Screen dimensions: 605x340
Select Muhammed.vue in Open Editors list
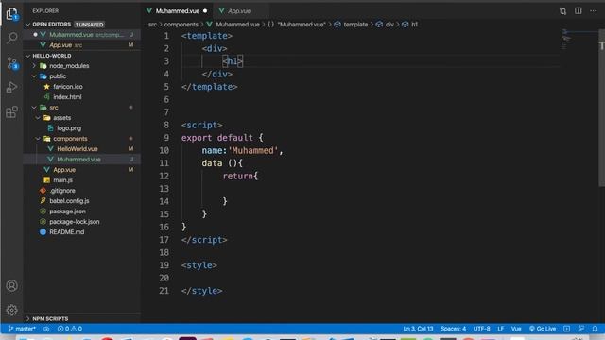tap(82, 35)
